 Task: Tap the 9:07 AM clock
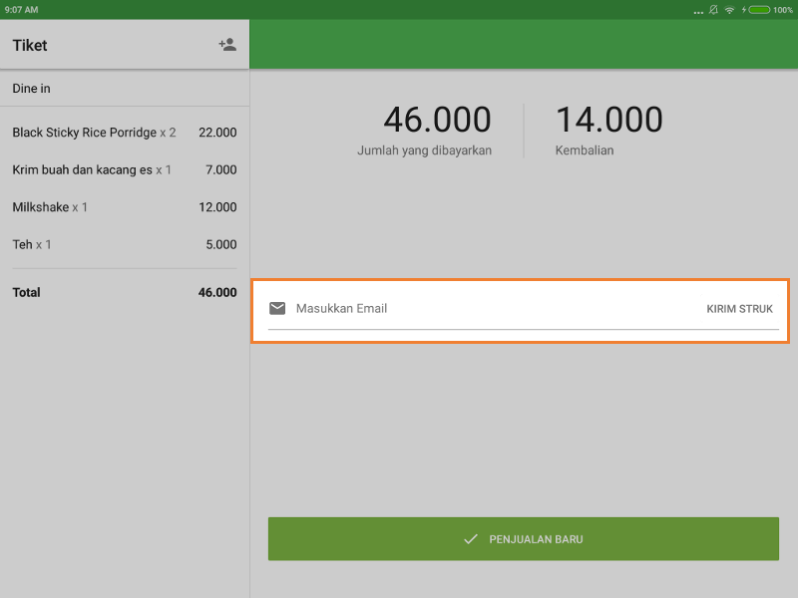tap(22, 9)
